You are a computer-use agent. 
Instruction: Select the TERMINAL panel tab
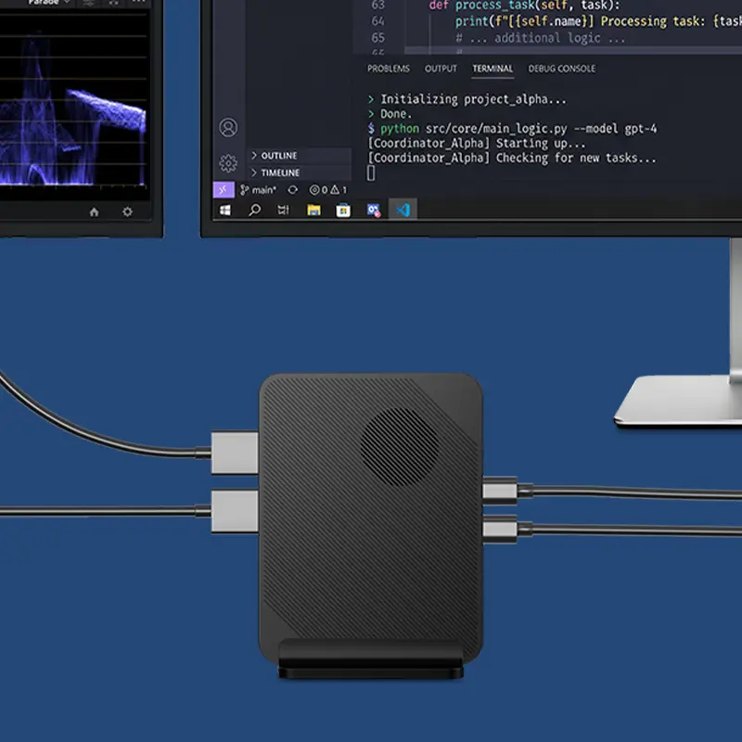coord(493,69)
